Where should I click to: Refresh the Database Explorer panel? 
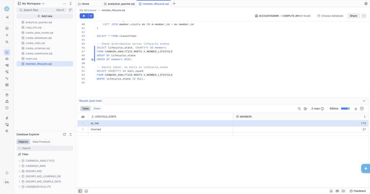coord(64,135)
